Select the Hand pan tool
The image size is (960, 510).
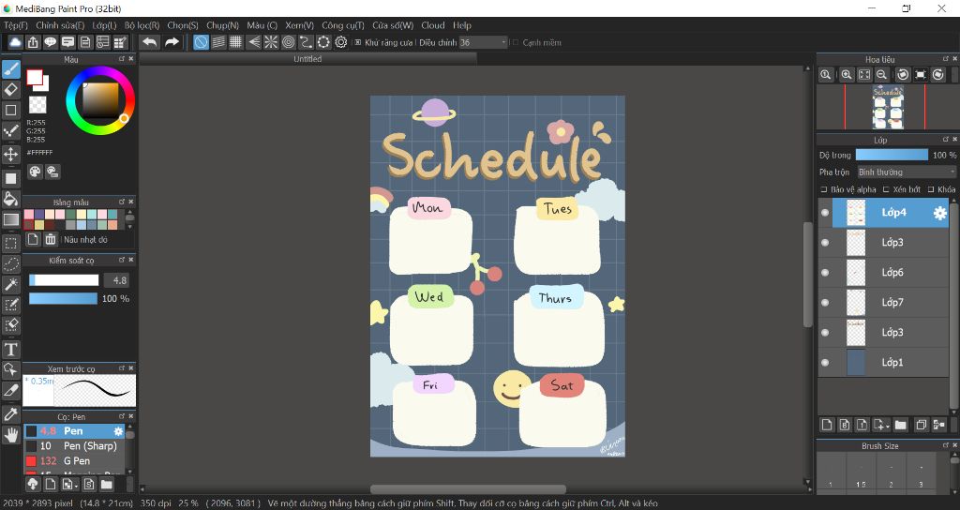pos(11,435)
